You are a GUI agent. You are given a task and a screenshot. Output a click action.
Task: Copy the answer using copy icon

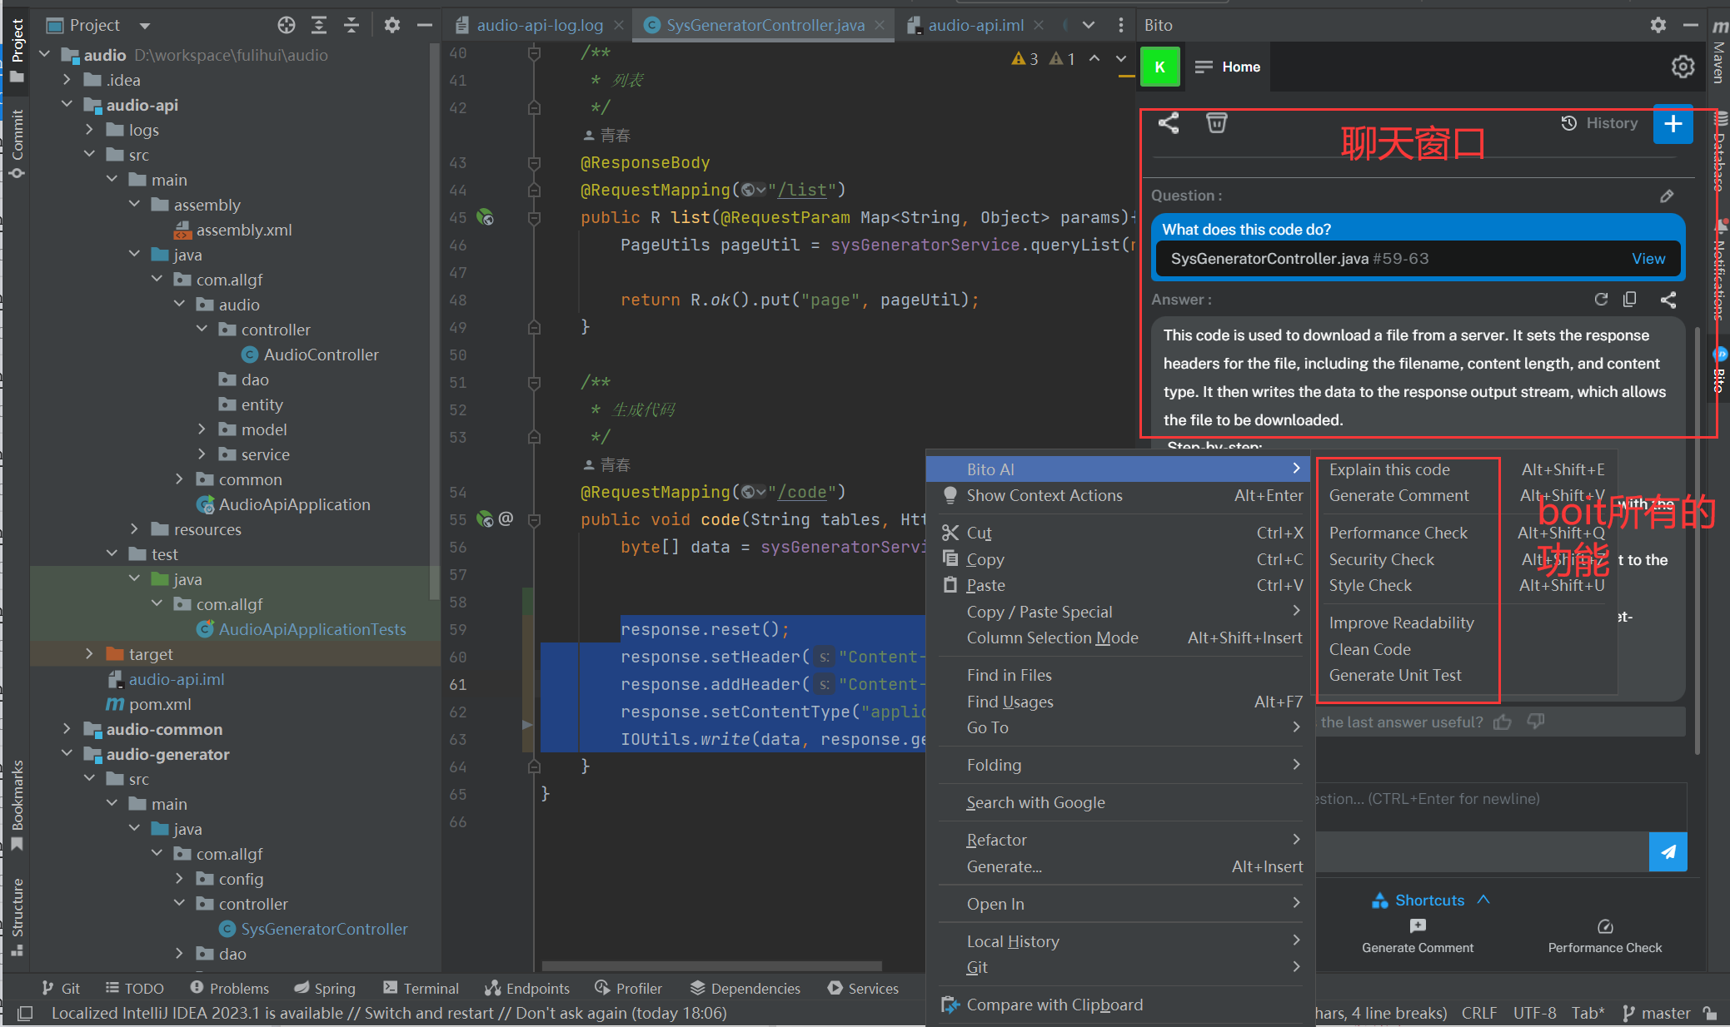tap(1630, 300)
